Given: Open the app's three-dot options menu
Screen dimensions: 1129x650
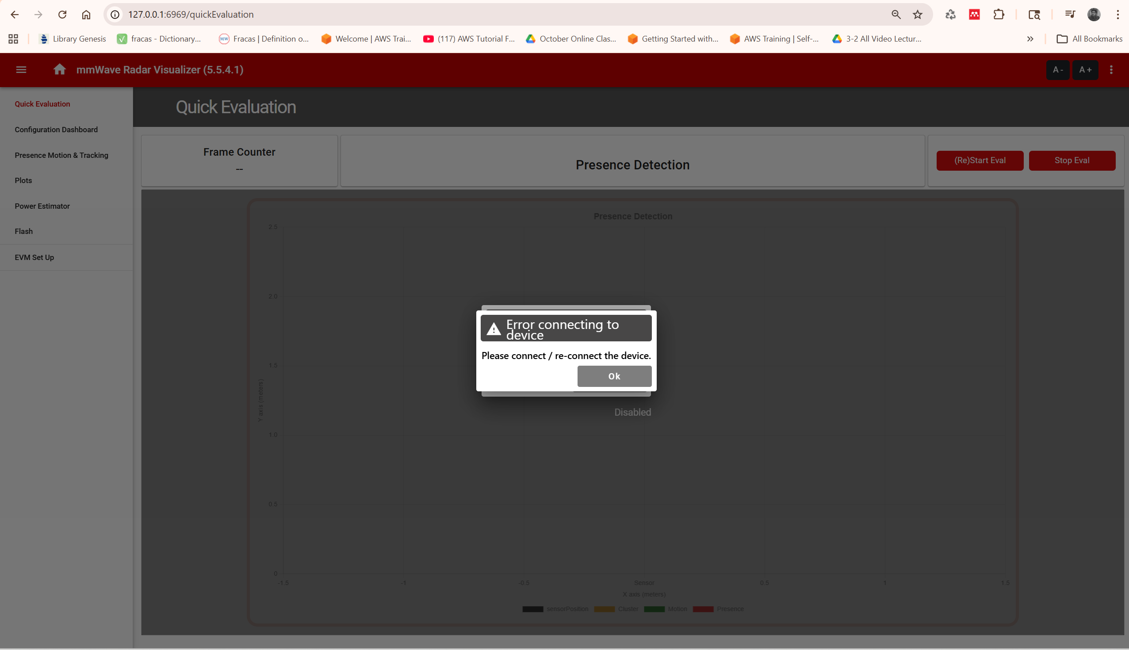Looking at the screenshot, I should [x=1111, y=70].
